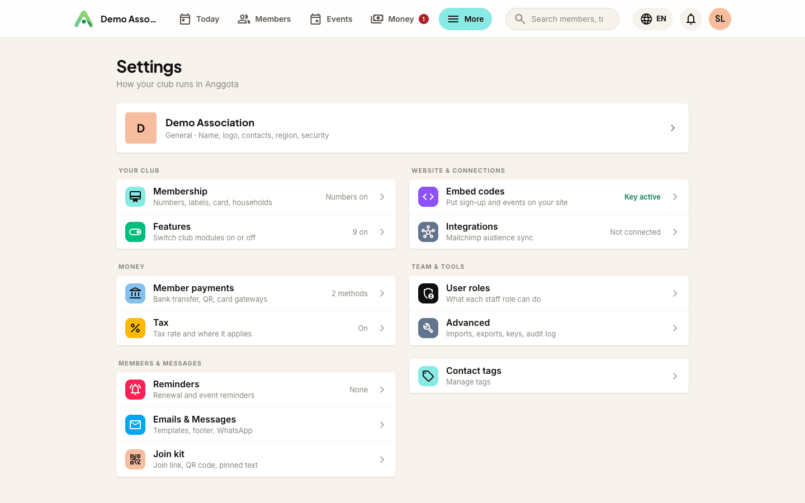Screen dimensions: 805x503
Task: Click the search magnifier icon
Action: point(520,19)
